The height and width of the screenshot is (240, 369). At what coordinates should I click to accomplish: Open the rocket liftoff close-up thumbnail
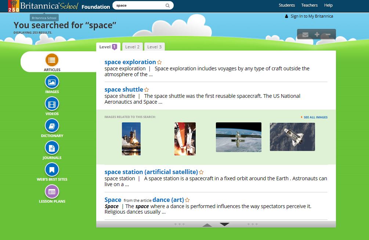[x=185, y=139]
